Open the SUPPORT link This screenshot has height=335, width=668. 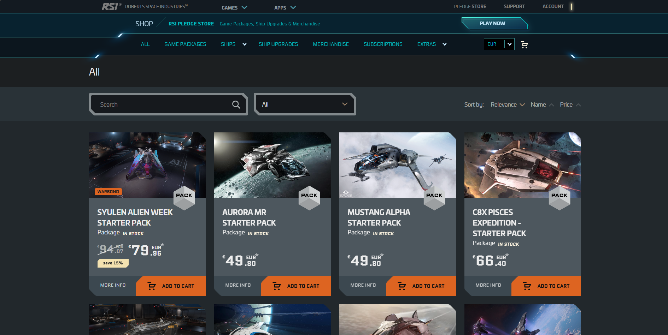514,6
